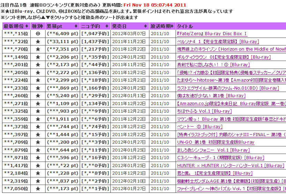Screen dimensions: 286x196
Task: Open ラストエグザイル-銀翼のファム link
Action: coord(228,88)
